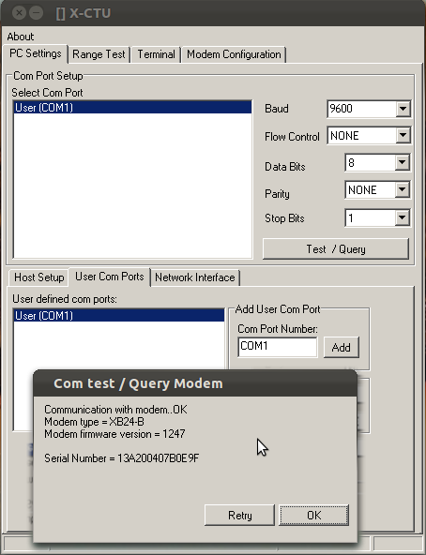Switch to the Host Setup tab

coord(39,277)
